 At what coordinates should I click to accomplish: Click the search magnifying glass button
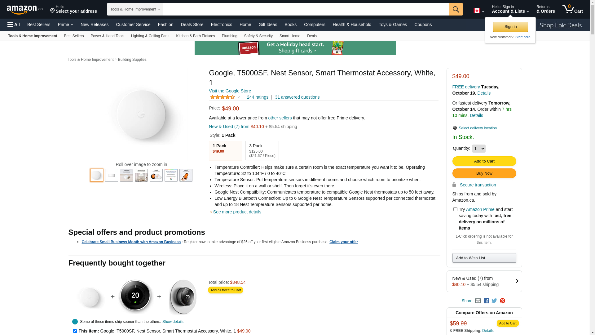(456, 9)
